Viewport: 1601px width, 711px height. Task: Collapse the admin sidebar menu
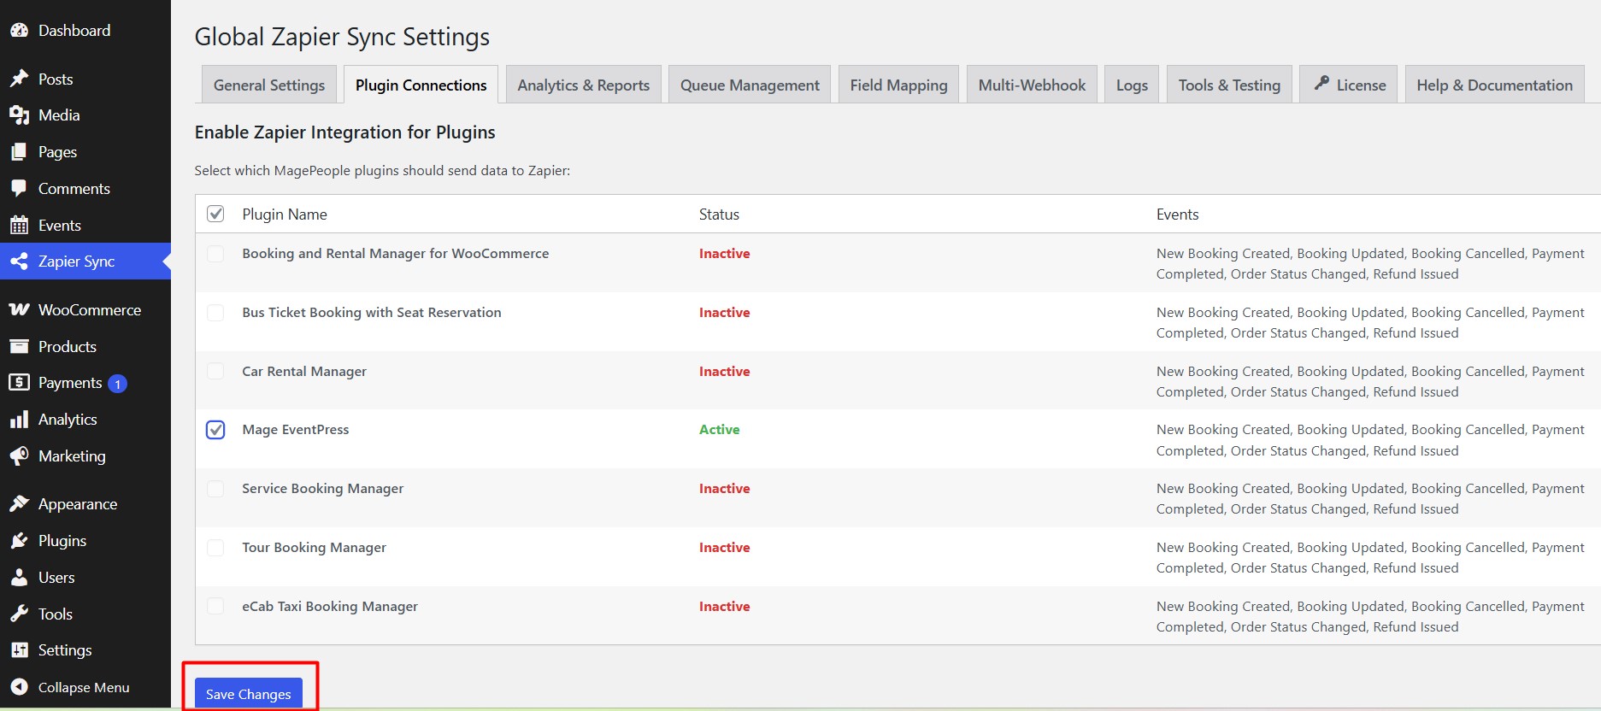pyautogui.click(x=70, y=687)
